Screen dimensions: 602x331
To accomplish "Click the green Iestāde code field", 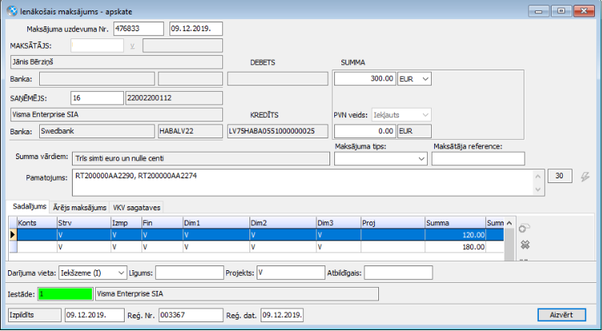I will (66, 294).
